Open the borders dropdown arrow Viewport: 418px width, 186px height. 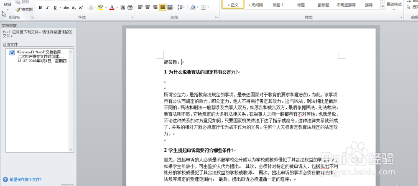click(x=208, y=7)
